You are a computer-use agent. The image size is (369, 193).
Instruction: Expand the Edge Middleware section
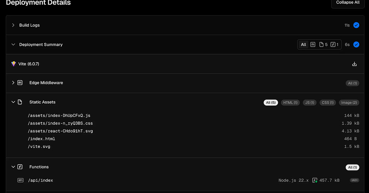tap(13, 83)
